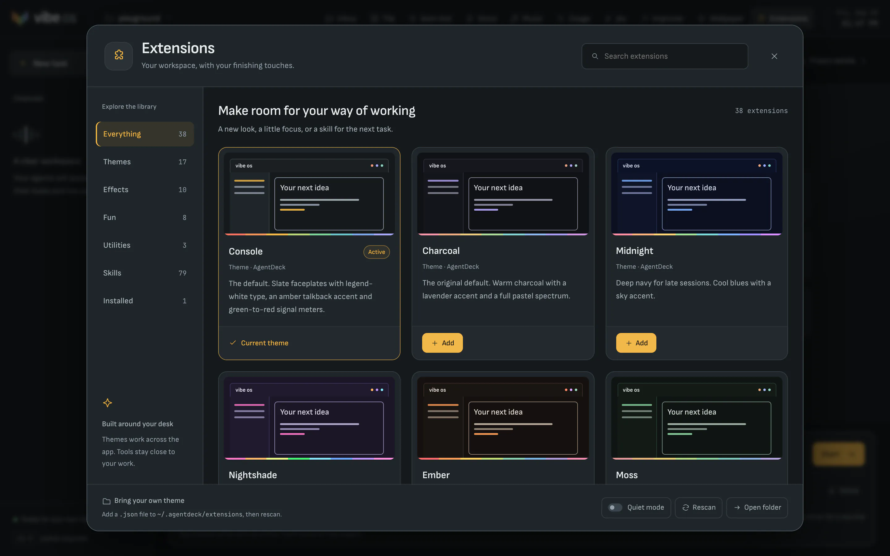Open the Skills category
This screenshot has width=890, height=556.
point(145,273)
